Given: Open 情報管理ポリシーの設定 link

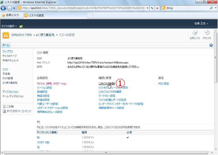Looking at the screenshot, I should pos(111,108).
